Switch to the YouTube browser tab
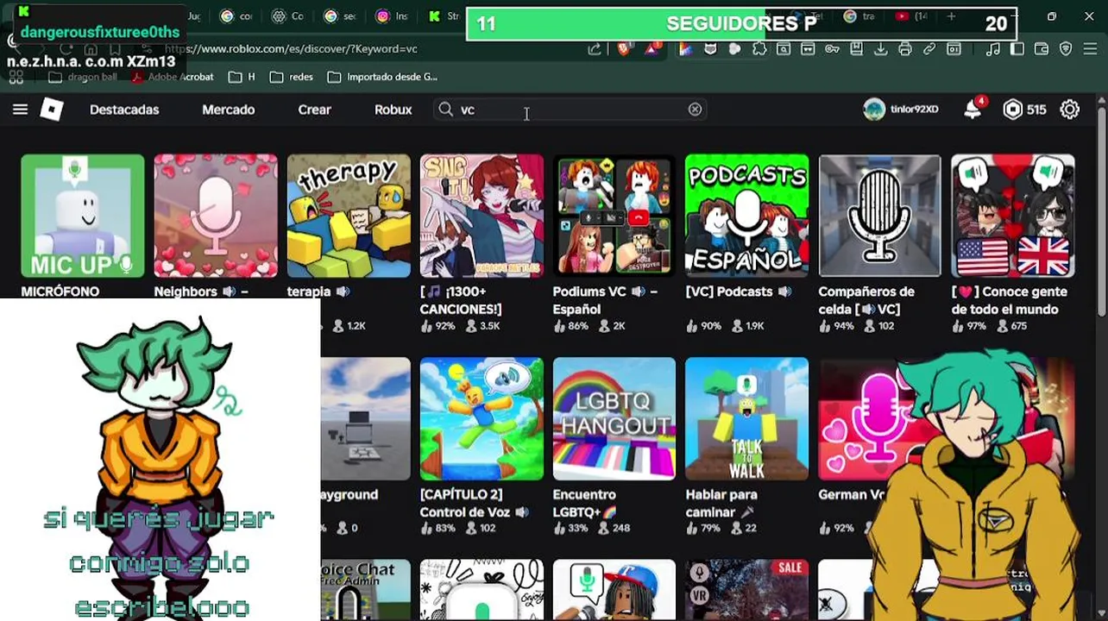This screenshot has height=621, width=1108. tap(911, 16)
